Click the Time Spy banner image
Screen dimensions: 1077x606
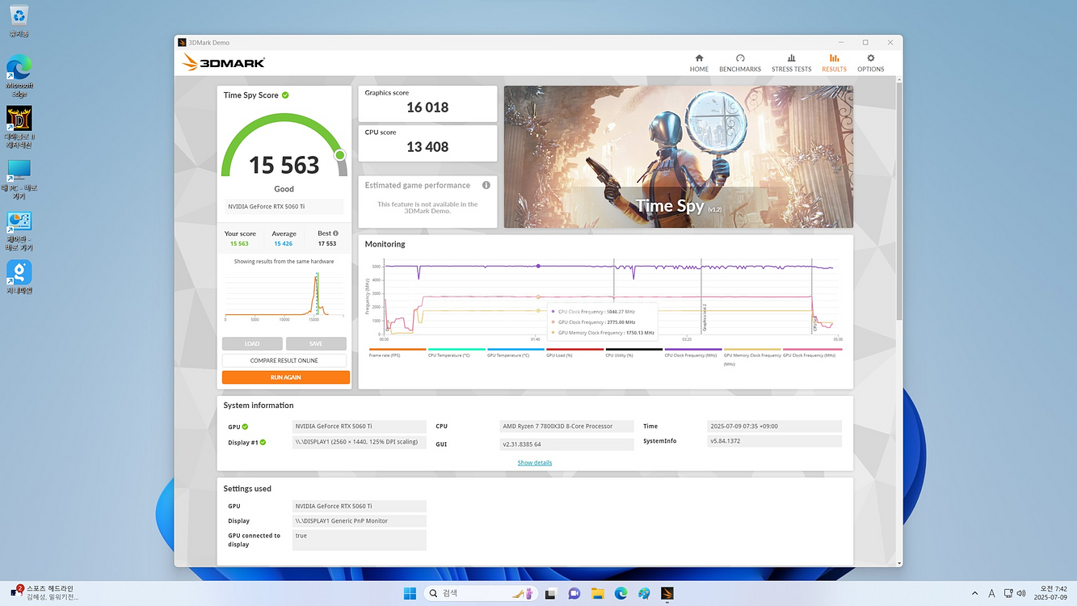point(679,157)
